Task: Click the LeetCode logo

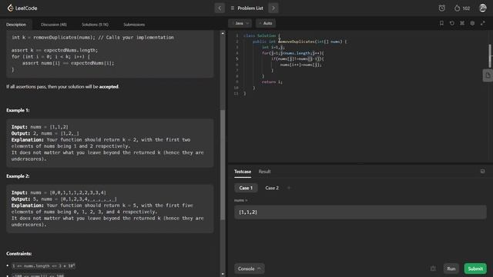Action: 22,8
